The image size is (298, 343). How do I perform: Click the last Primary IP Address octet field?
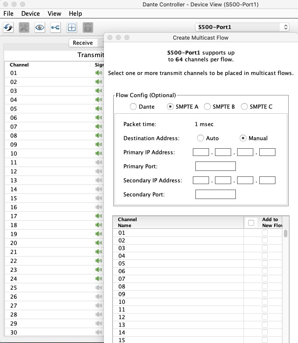[267, 152]
